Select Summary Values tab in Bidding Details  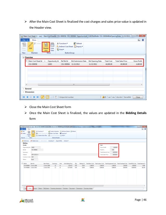click(88, 188)
